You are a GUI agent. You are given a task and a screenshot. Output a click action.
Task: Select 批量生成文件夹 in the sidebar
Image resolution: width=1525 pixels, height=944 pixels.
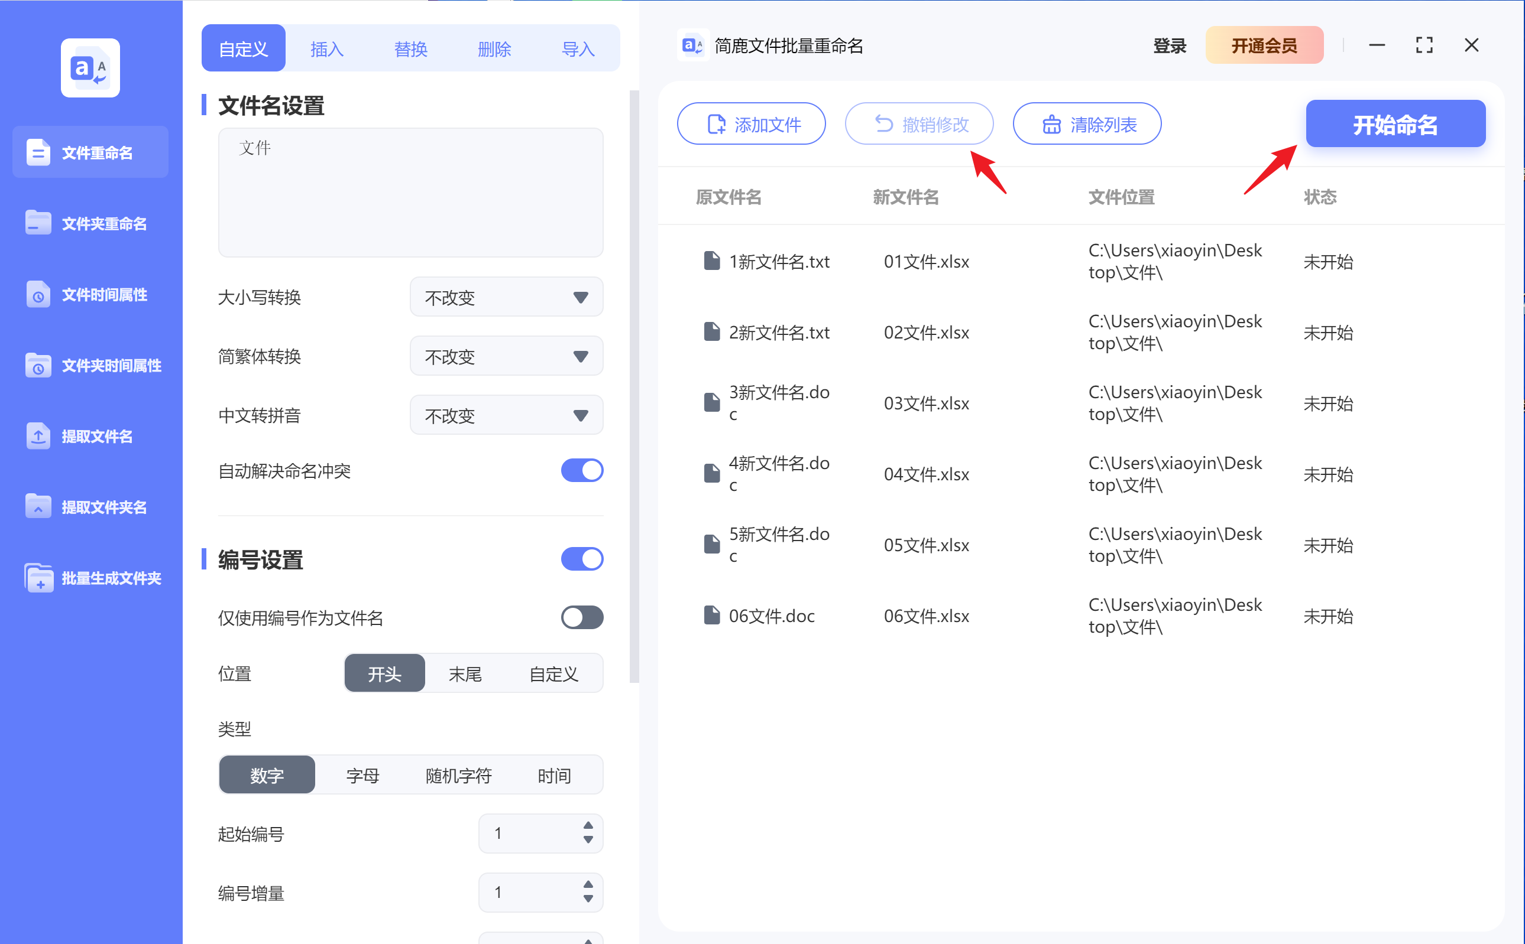[90, 578]
